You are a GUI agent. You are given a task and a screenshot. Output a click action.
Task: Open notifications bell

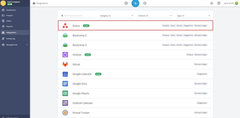pos(212,3)
